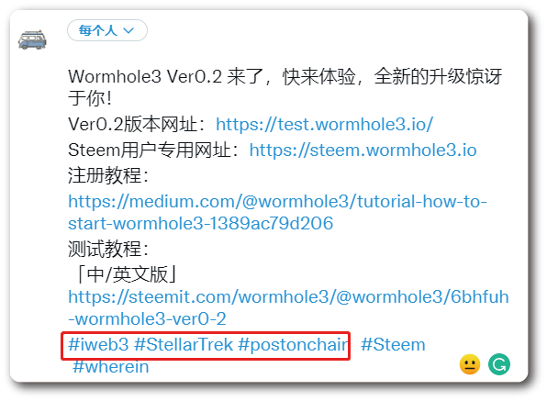Click the #Steem hashtag
547x401 pixels.
click(393, 344)
